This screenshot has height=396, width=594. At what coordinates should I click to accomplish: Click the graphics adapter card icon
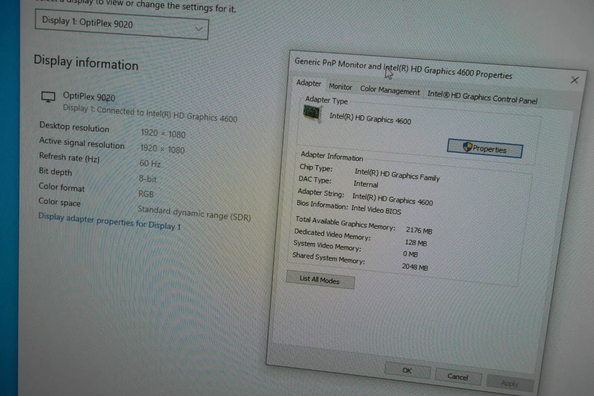point(312,113)
